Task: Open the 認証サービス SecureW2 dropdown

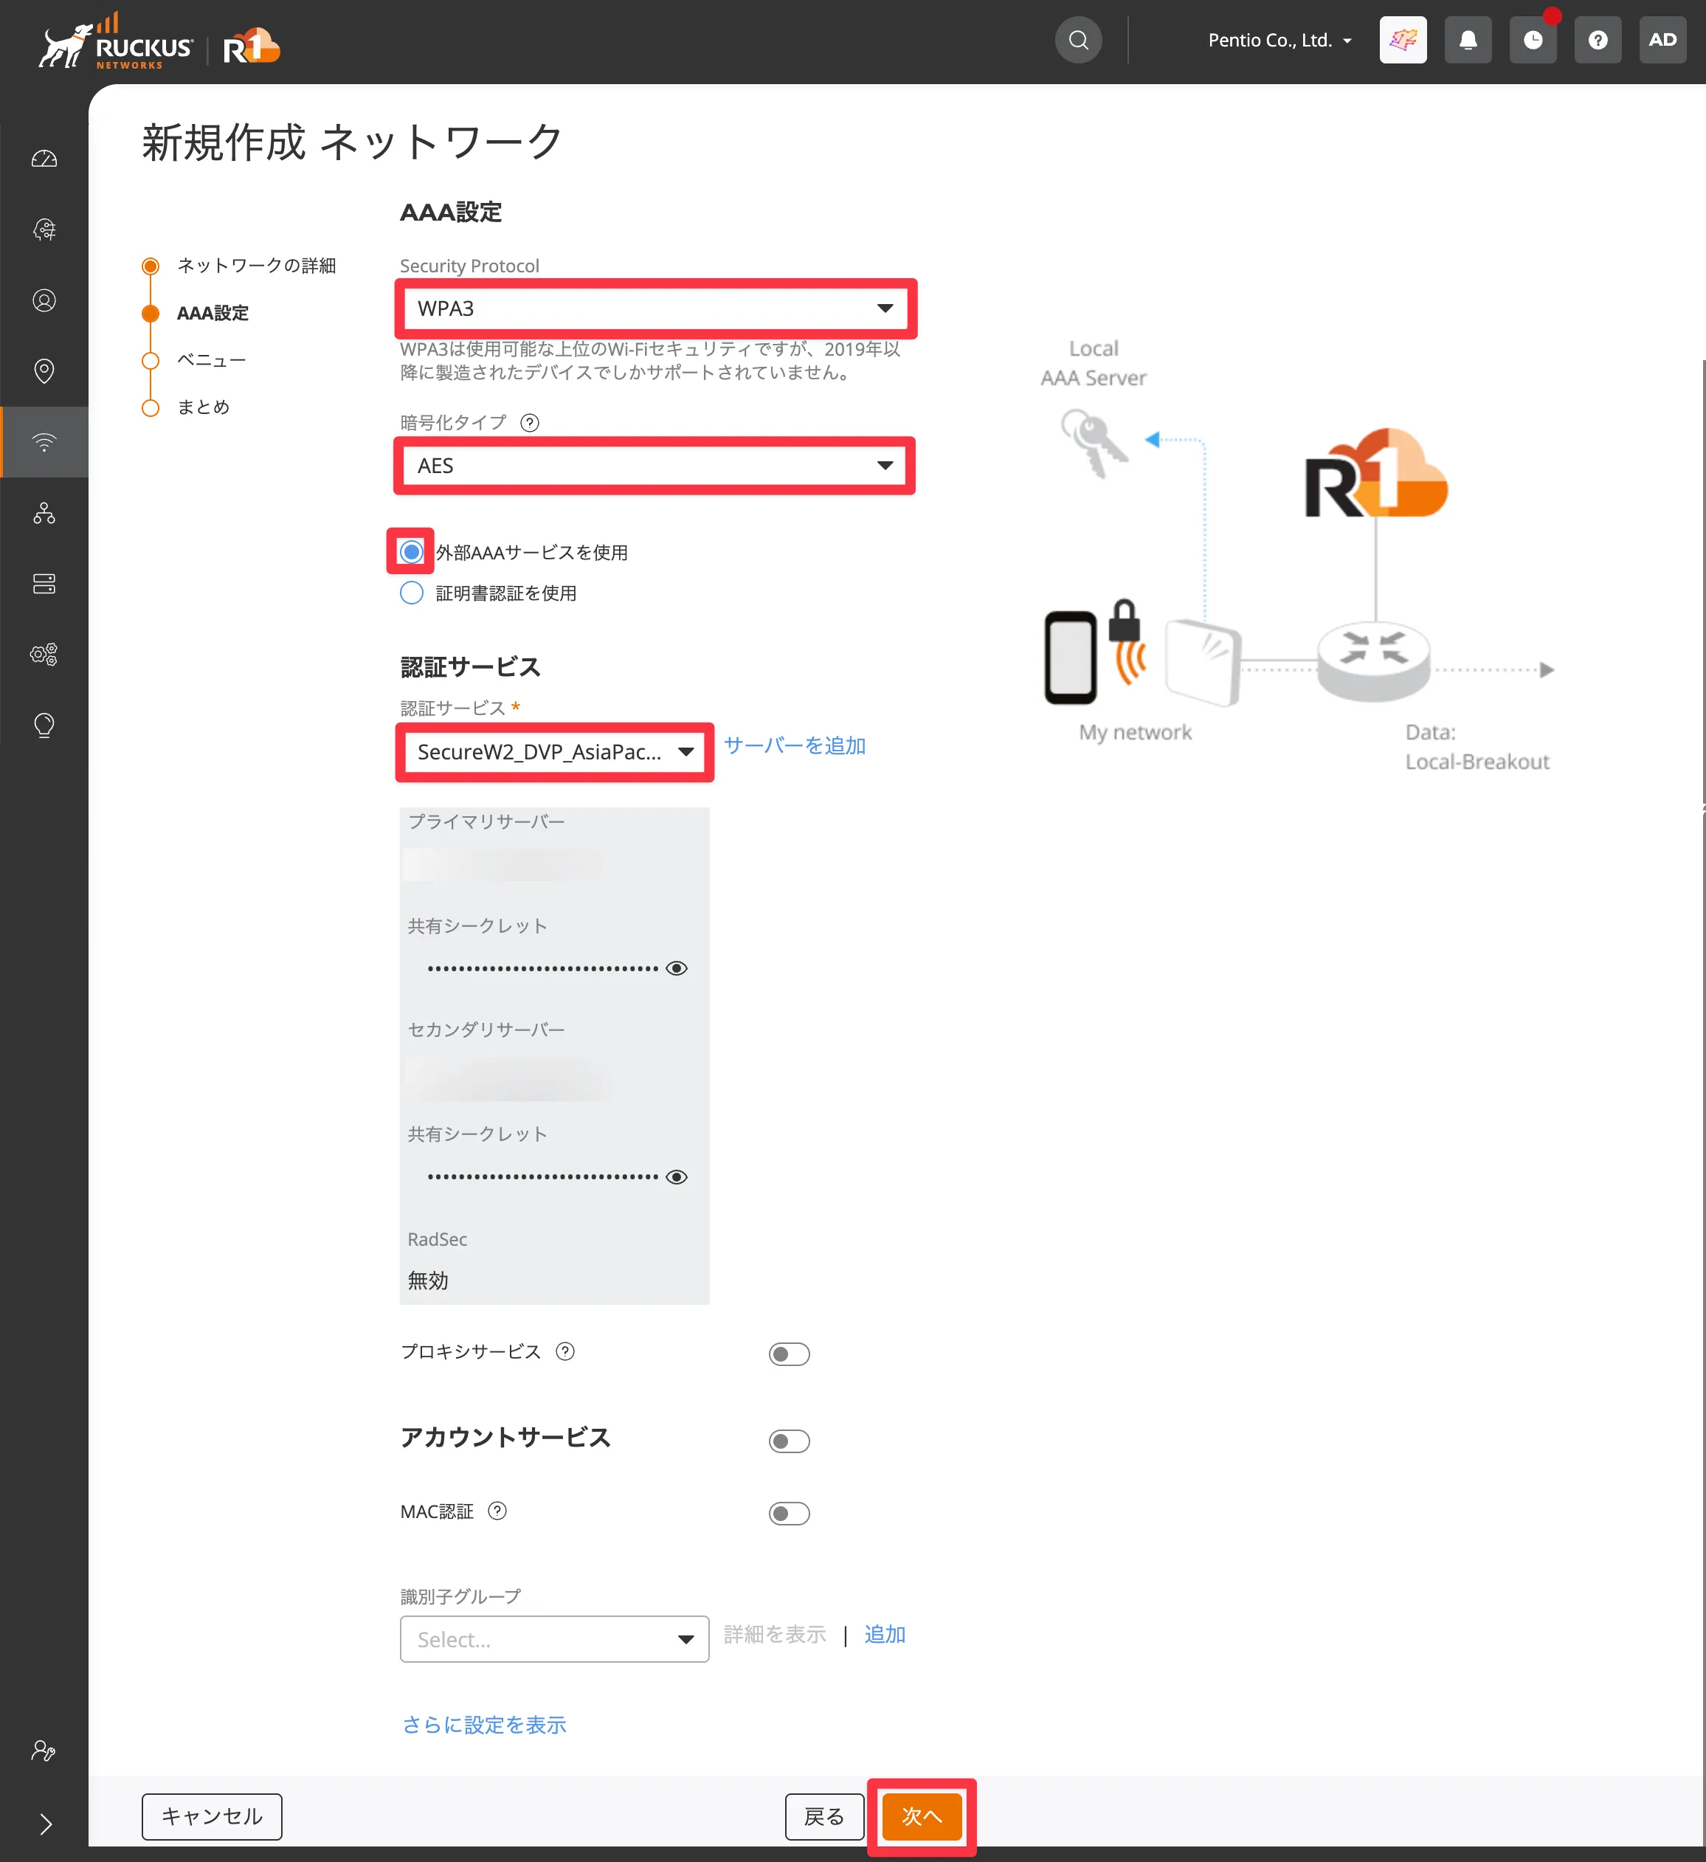Action: pos(554,752)
